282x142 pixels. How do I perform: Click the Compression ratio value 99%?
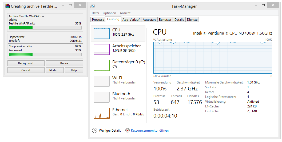click(x=78, y=46)
